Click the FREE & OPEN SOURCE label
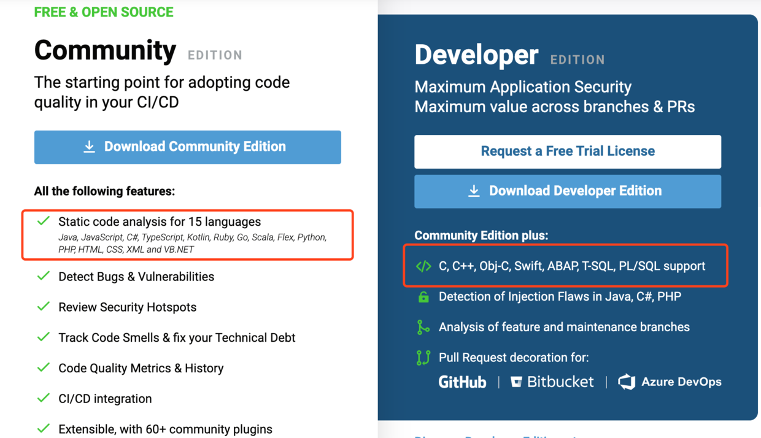The image size is (761, 438). click(x=104, y=12)
